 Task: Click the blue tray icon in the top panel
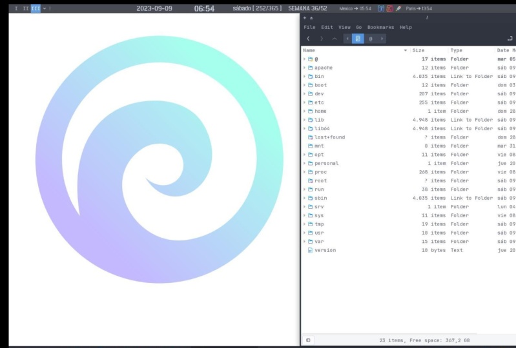pos(381,8)
